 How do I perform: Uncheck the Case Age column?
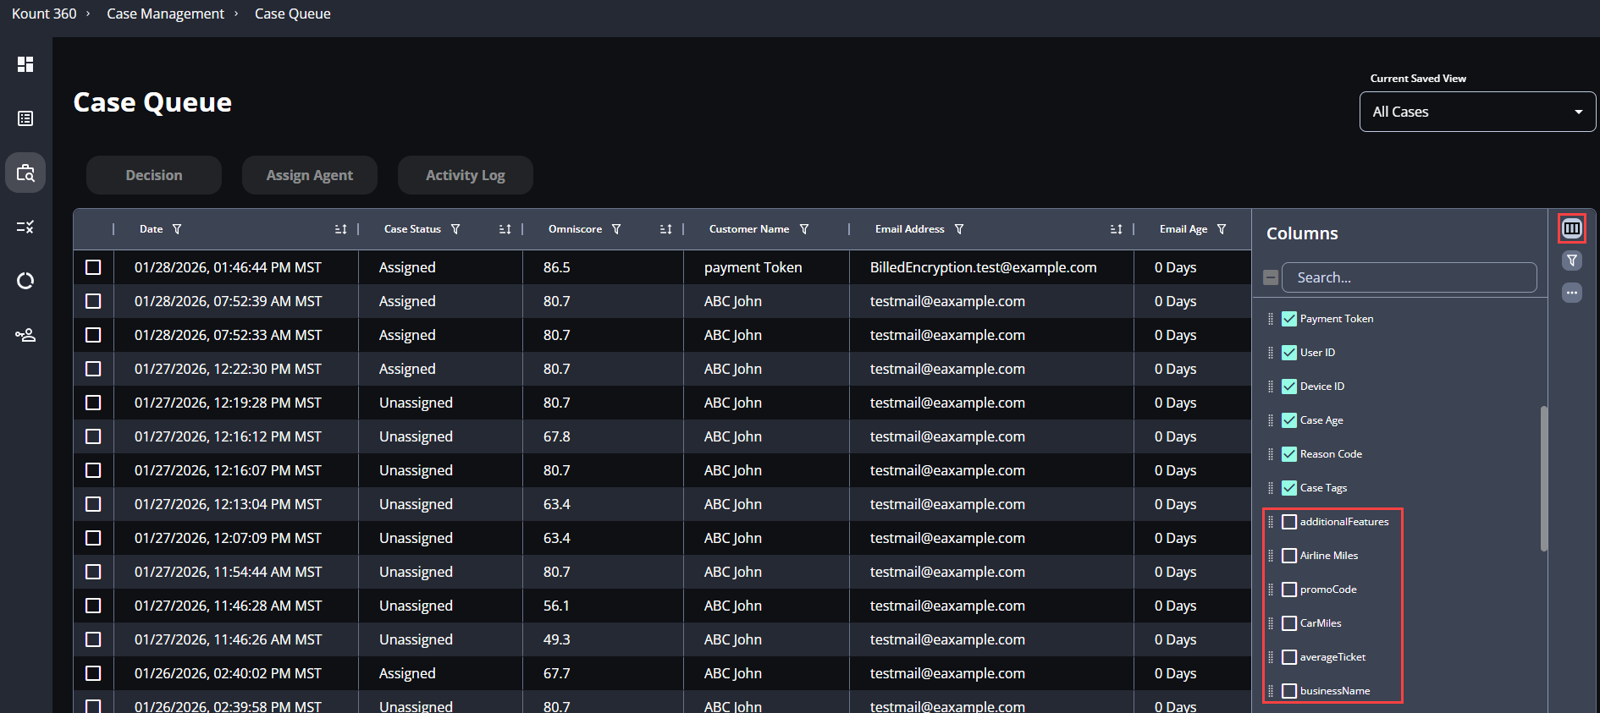[x=1289, y=420]
